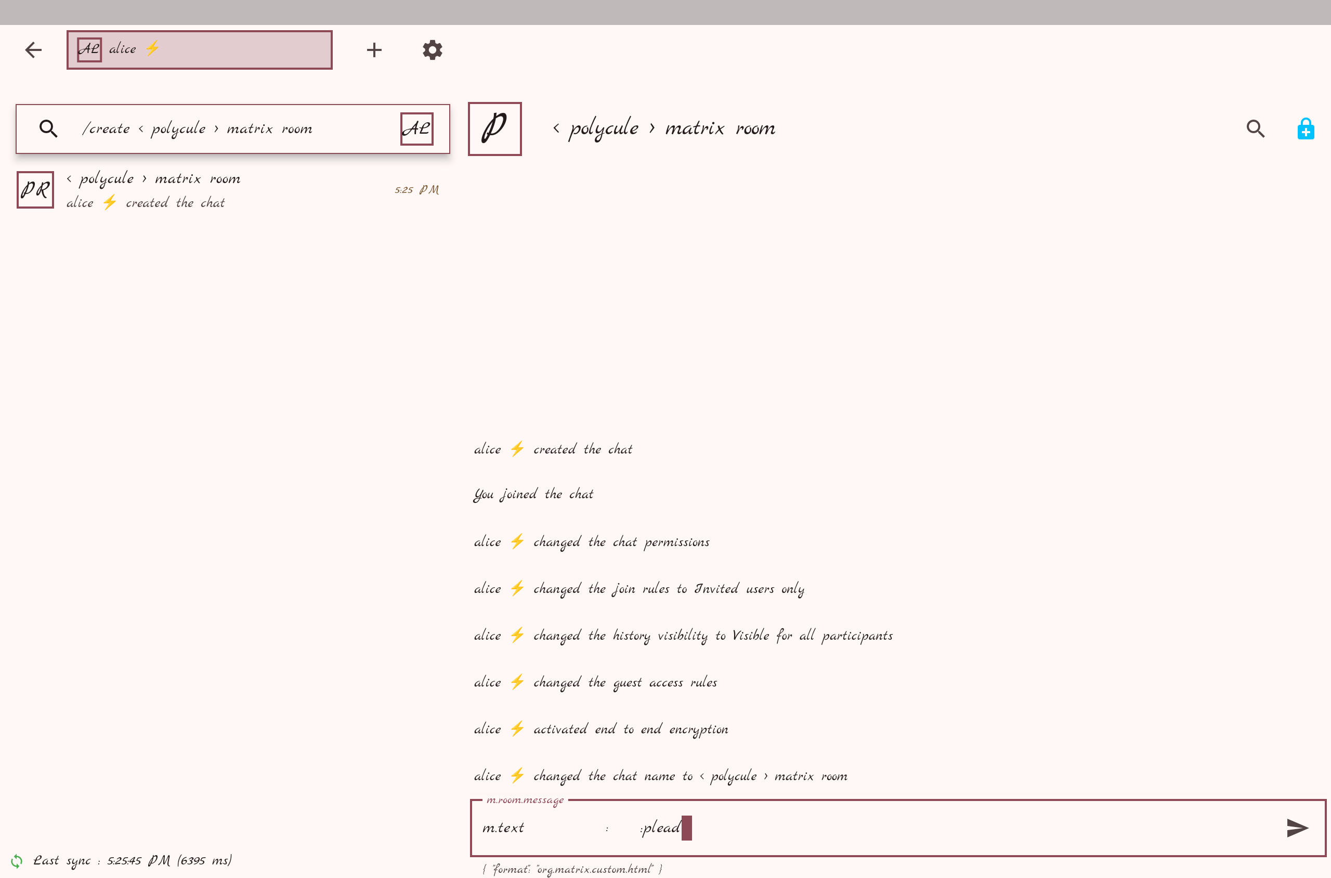Click the plus add account icon
1331x878 pixels.
point(374,50)
